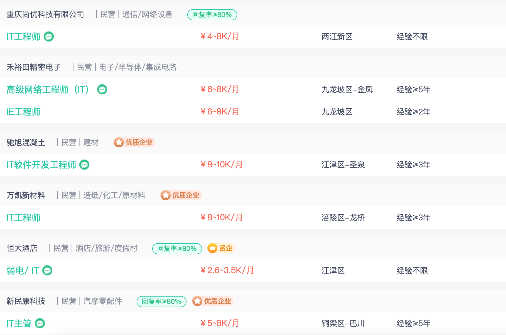This screenshot has width=506, height=335.
Task: Open 万凯新材料 IT工程师 position
Action: tap(24, 217)
